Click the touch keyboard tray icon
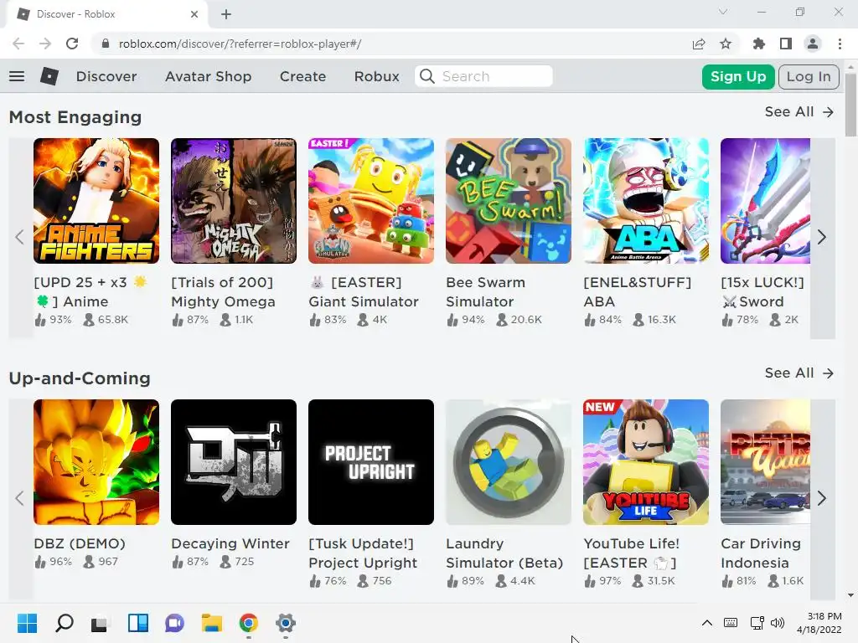Image resolution: width=858 pixels, height=643 pixels. [731, 623]
